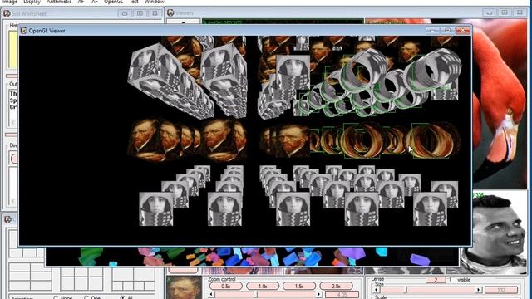Close the OpenGL Viewer window
This screenshot has height=299, width=532.
click(x=463, y=30)
